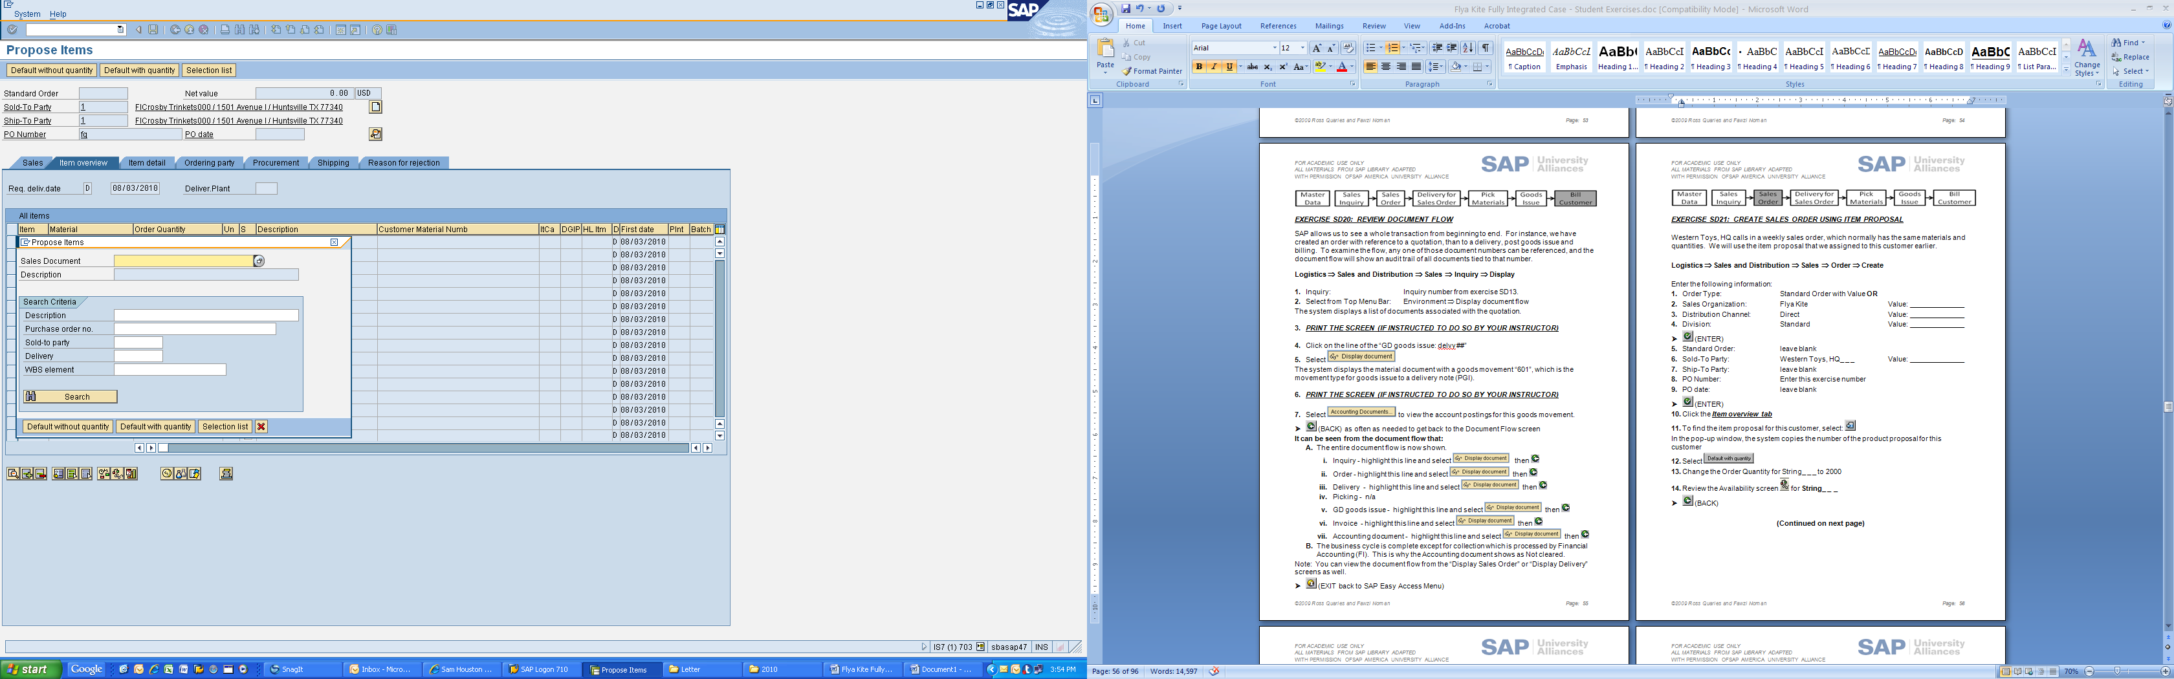Click the Word zoom slider handle

[x=2118, y=671]
